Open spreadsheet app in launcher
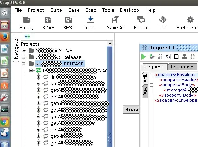The image size is (198, 147). pos(4,61)
